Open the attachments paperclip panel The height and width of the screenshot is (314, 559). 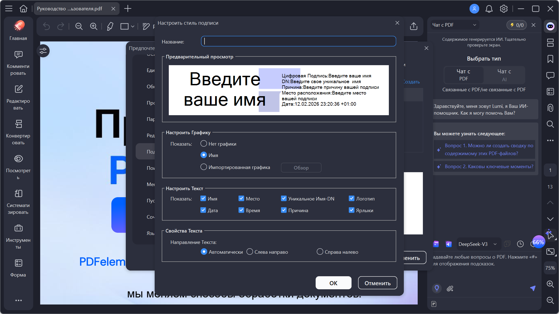pyautogui.click(x=550, y=108)
